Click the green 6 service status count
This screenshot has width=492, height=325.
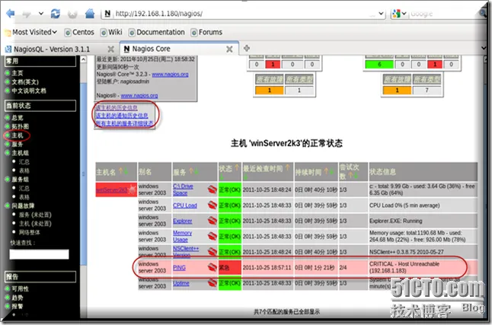379,64
